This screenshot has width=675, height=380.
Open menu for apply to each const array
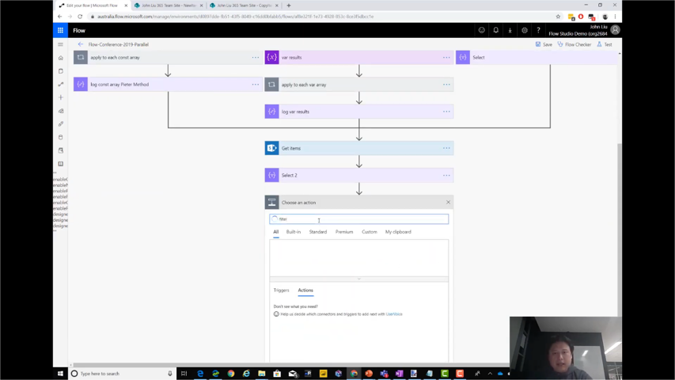pyautogui.click(x=256, y=57)
